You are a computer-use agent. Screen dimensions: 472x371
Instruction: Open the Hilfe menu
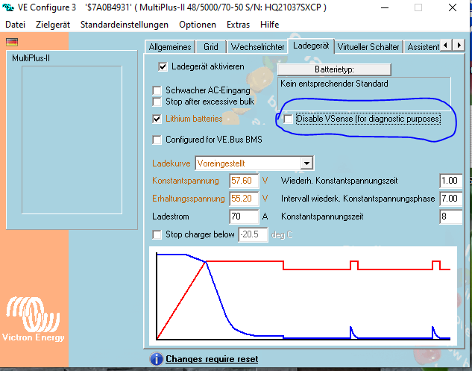click(x=270, y=25)
